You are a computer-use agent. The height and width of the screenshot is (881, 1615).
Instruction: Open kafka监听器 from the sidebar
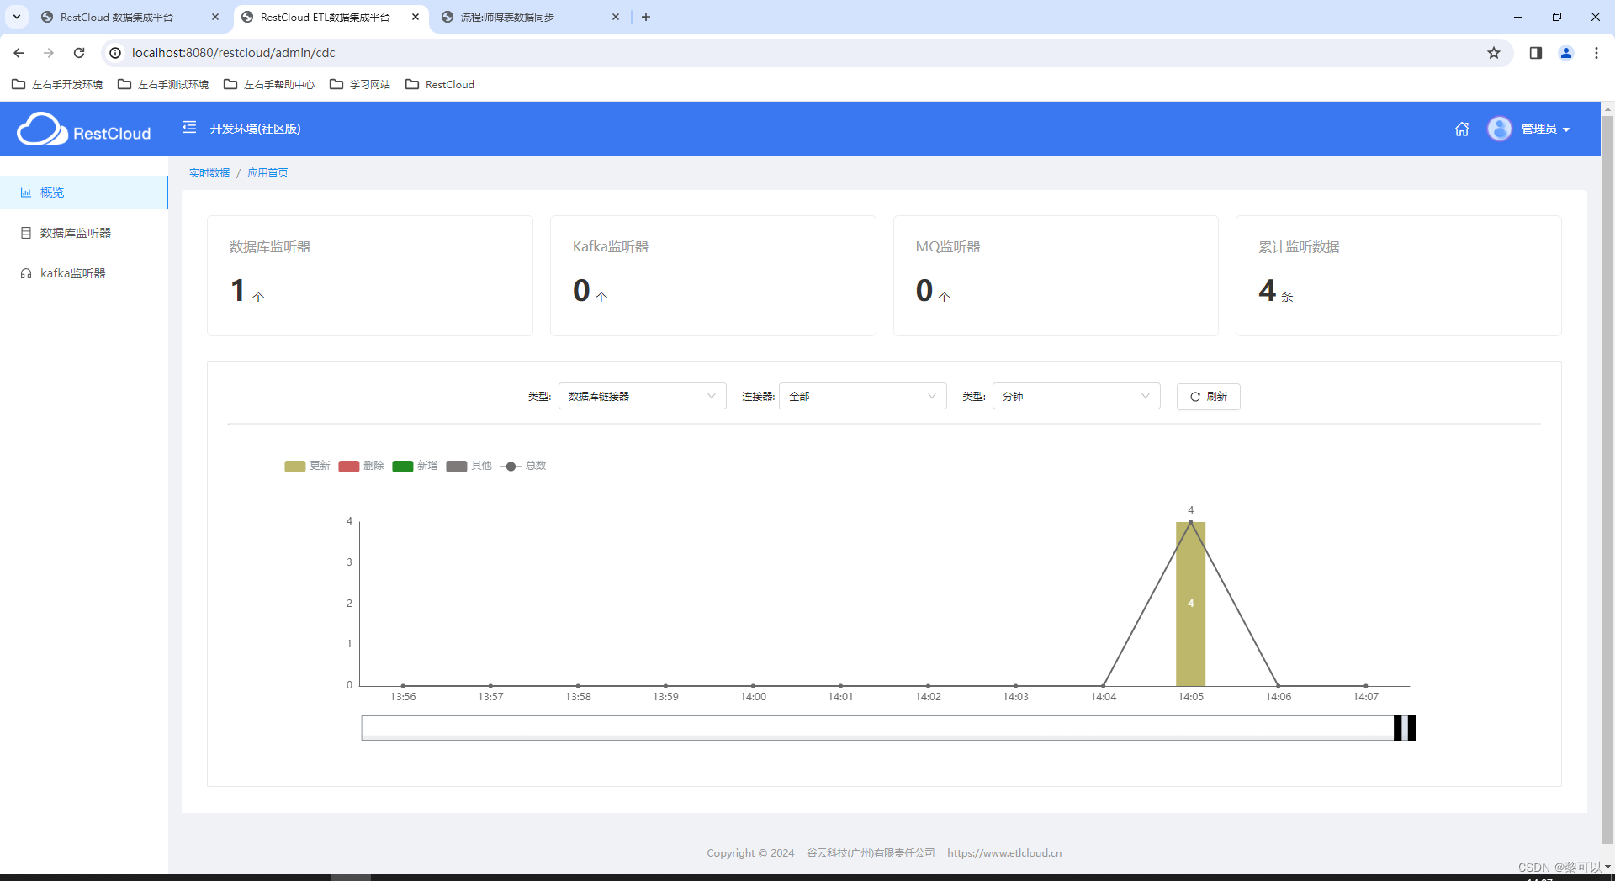[72, 272]
